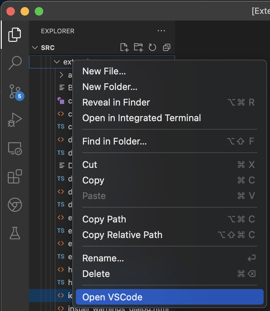Open the Extensions view icon
The image size is (270, 311).
click(x=15, y=176)
